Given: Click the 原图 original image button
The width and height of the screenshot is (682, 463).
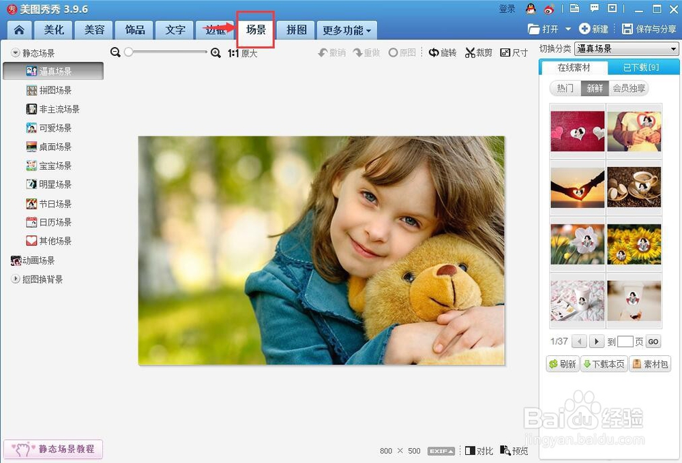Looking at the screenshot, I should click(402, 53).
